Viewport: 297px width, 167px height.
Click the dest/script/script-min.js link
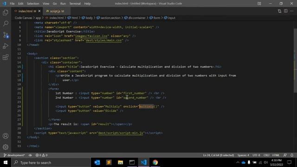point(121,133)
